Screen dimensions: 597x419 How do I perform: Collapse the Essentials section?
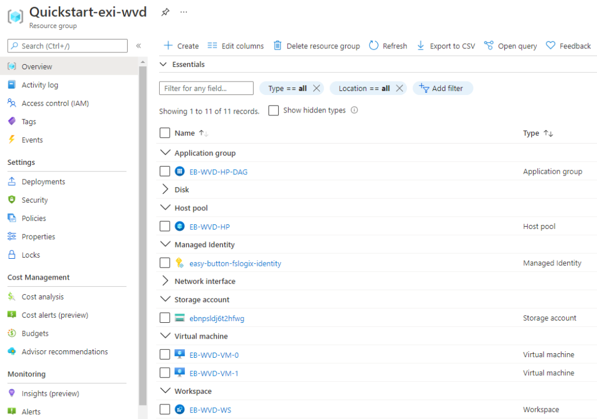[x=163, y=64]
